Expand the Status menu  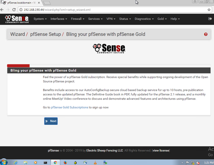pyautogui.click(x=125, y=19)
